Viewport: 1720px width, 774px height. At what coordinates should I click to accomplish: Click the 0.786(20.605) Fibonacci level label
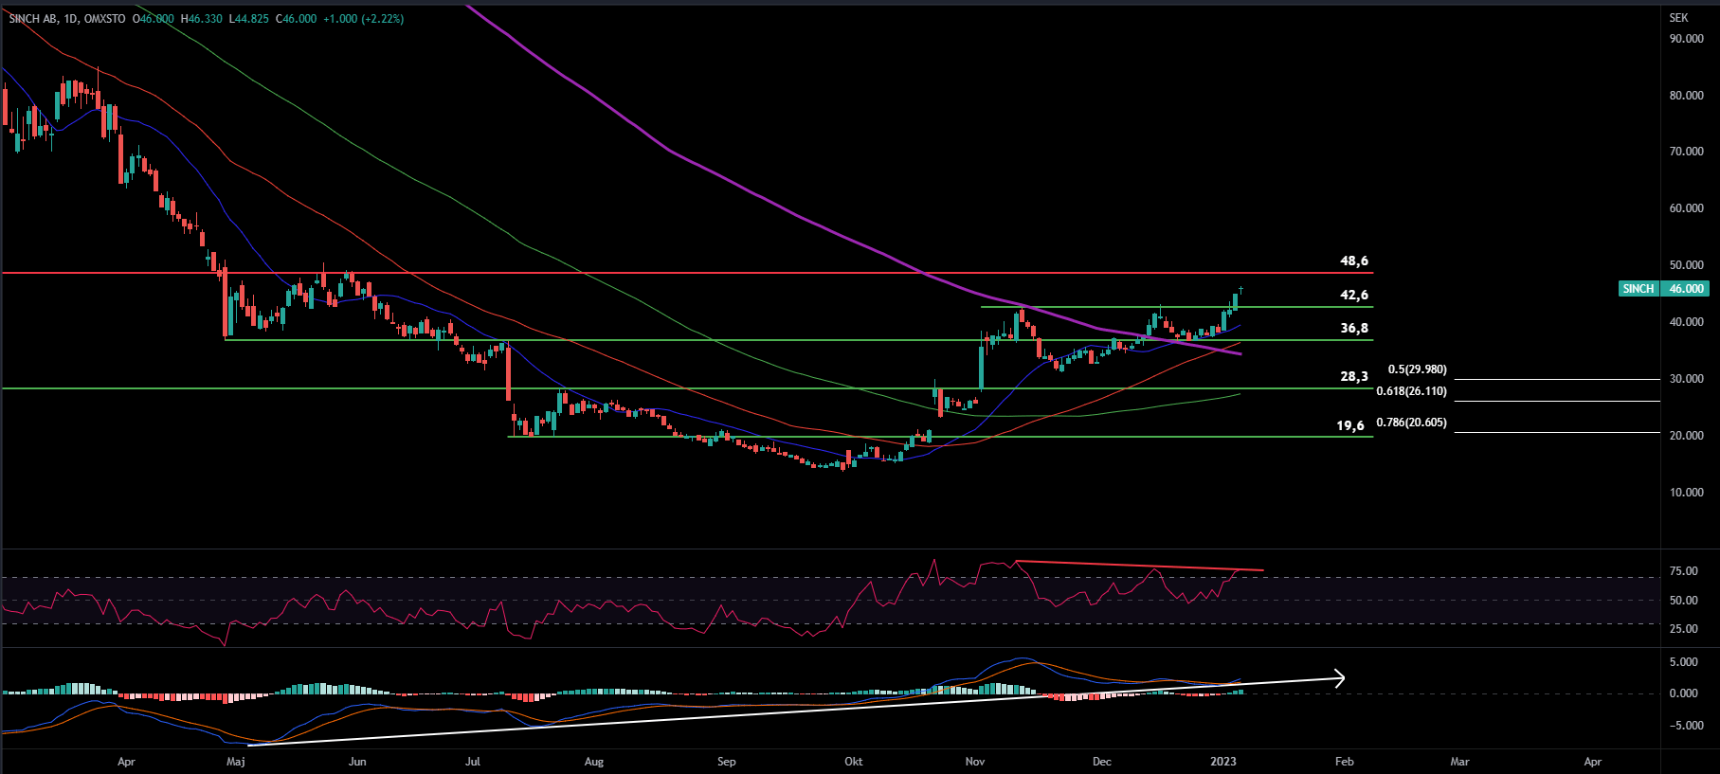click(x=1411, y=423)
